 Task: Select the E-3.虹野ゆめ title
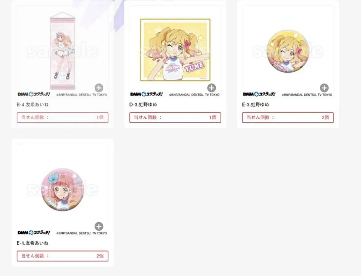255,104
